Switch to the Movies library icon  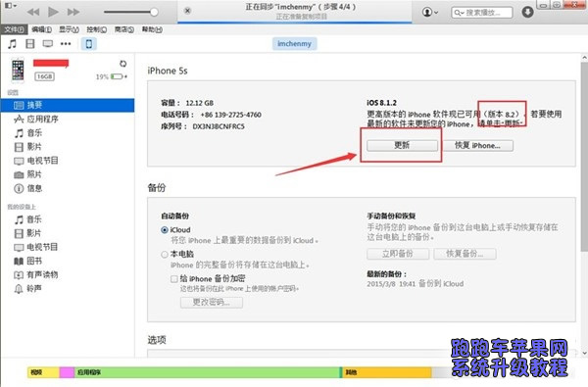(x=30, y=44)
